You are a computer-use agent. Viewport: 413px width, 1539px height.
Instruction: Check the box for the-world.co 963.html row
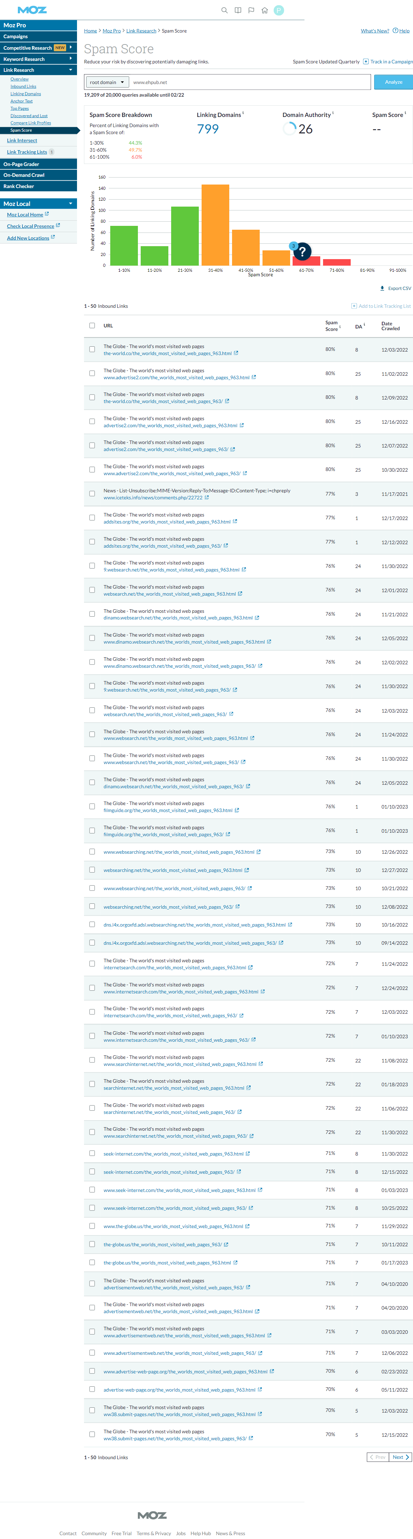tap(92, 349)
